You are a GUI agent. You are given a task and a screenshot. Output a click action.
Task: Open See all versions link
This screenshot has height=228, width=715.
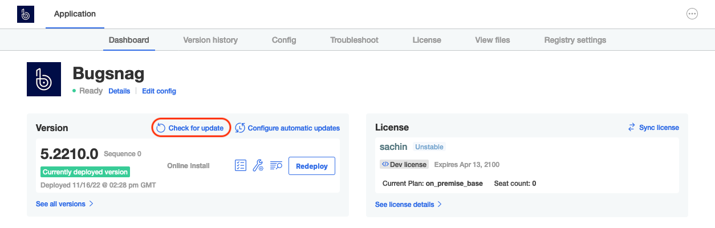[60, 203]
